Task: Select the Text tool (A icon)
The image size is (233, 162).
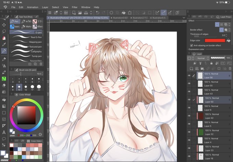Action: [4, 132]
